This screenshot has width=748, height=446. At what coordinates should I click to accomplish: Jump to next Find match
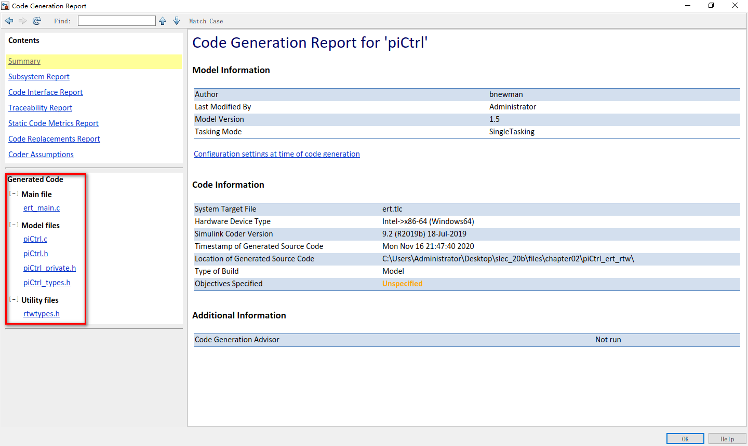pos(176,21)
